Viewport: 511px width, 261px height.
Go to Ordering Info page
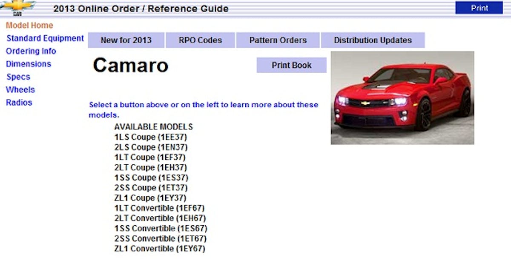[31, 51]
